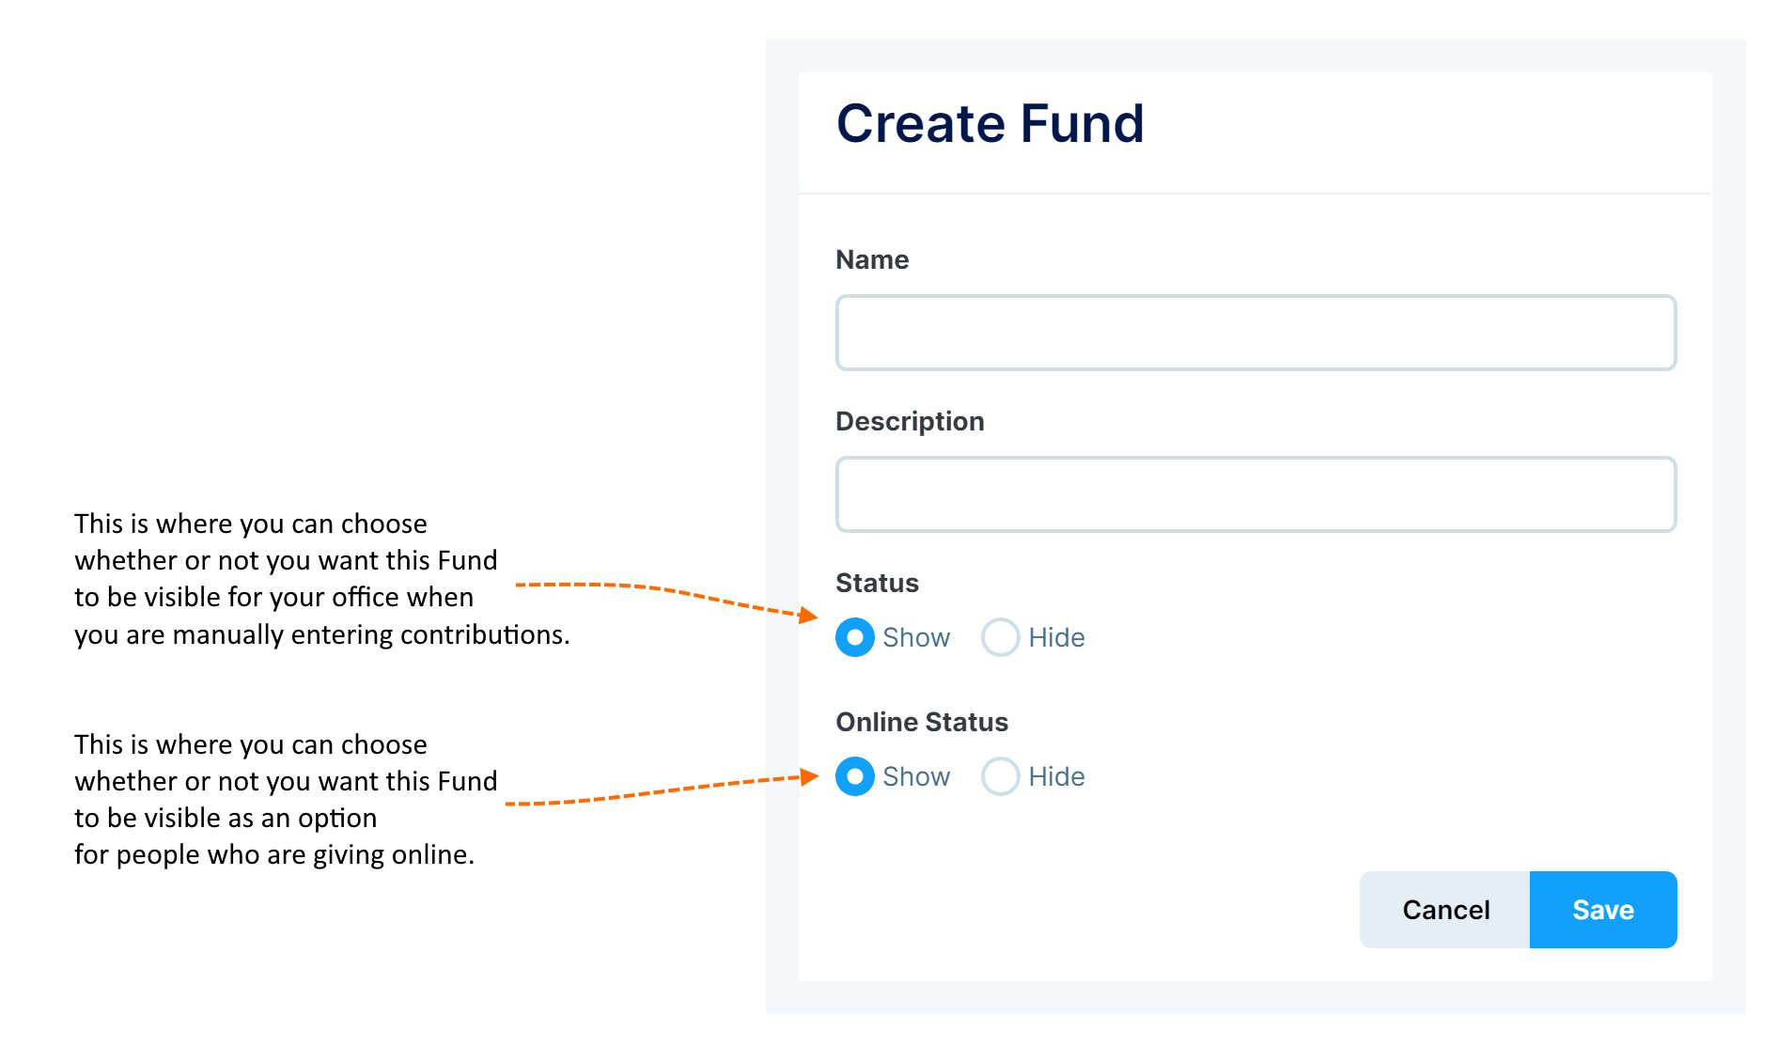1777x1047 pixels.
Task: Focus the Description field to add details
Action: click(x=1255, y=493)
